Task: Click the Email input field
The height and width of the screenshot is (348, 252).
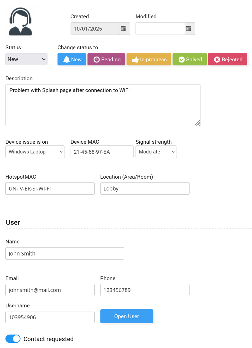Action: click(50, 290)
